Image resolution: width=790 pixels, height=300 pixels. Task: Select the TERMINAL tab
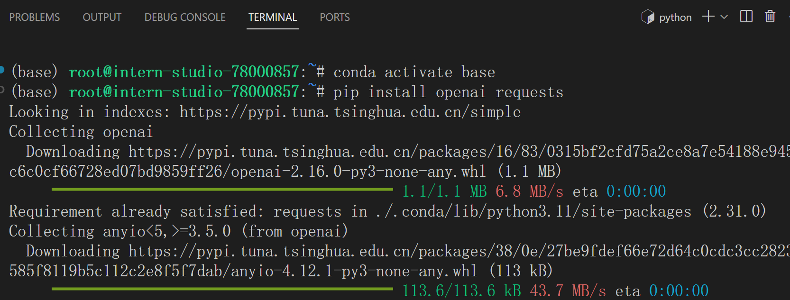(x=273, y=18)
